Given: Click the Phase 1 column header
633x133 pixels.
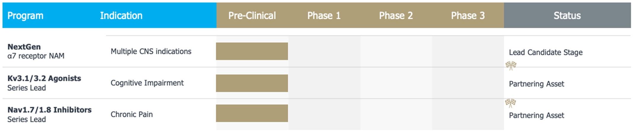Looking at the screenshot, I should pyautogui.click(x=324, y=16).
